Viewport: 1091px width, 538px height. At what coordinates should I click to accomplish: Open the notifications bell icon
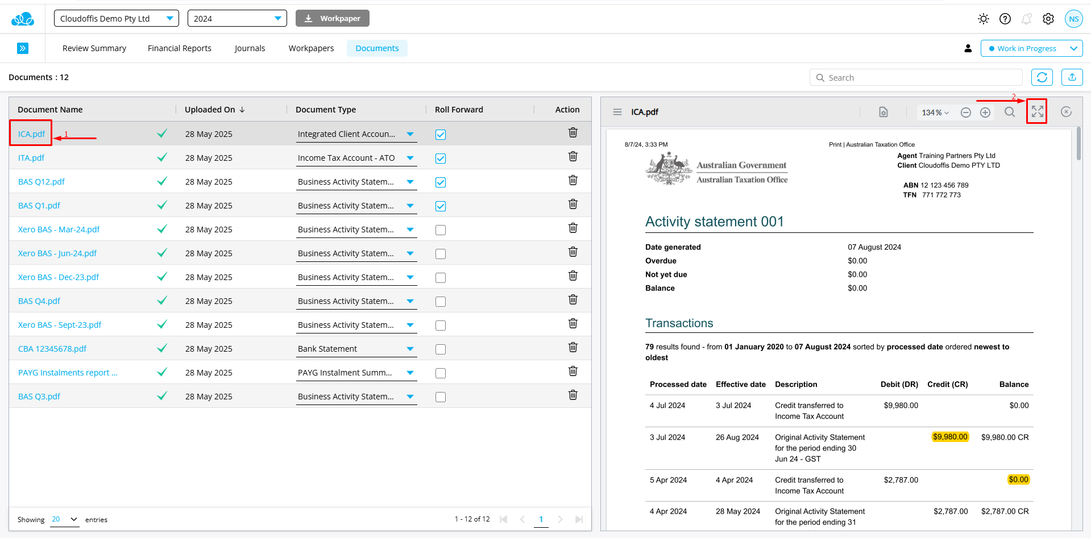coord(1026,19)
